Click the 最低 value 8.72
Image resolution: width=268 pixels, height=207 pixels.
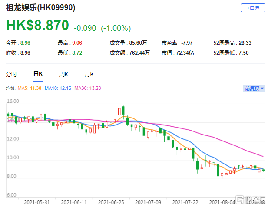(x=77, y=53)
